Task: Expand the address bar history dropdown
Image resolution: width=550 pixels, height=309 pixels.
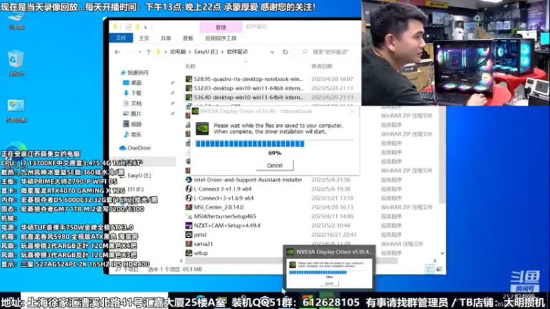Action: point(272,52)
